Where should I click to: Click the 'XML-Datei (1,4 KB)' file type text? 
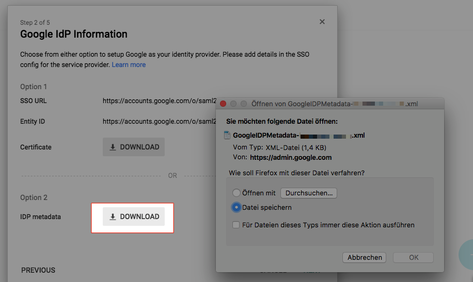pos(296,147)
